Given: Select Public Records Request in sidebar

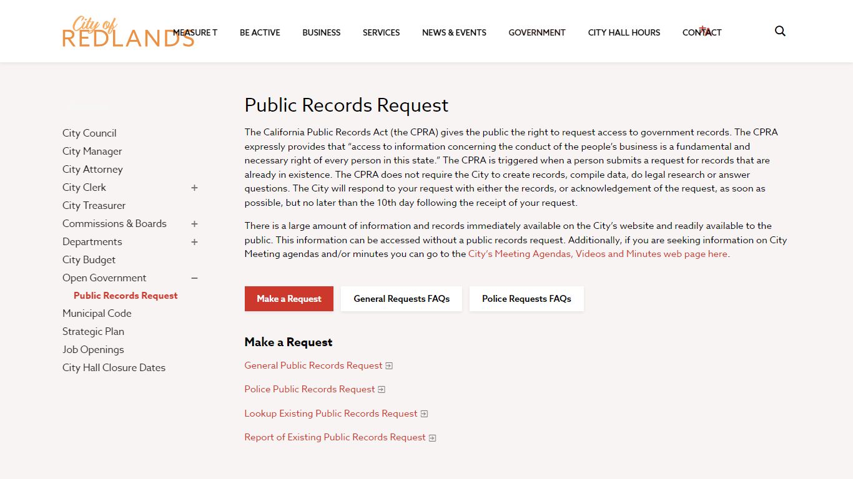Looking at the screenshot, I should tap(126, 296).
